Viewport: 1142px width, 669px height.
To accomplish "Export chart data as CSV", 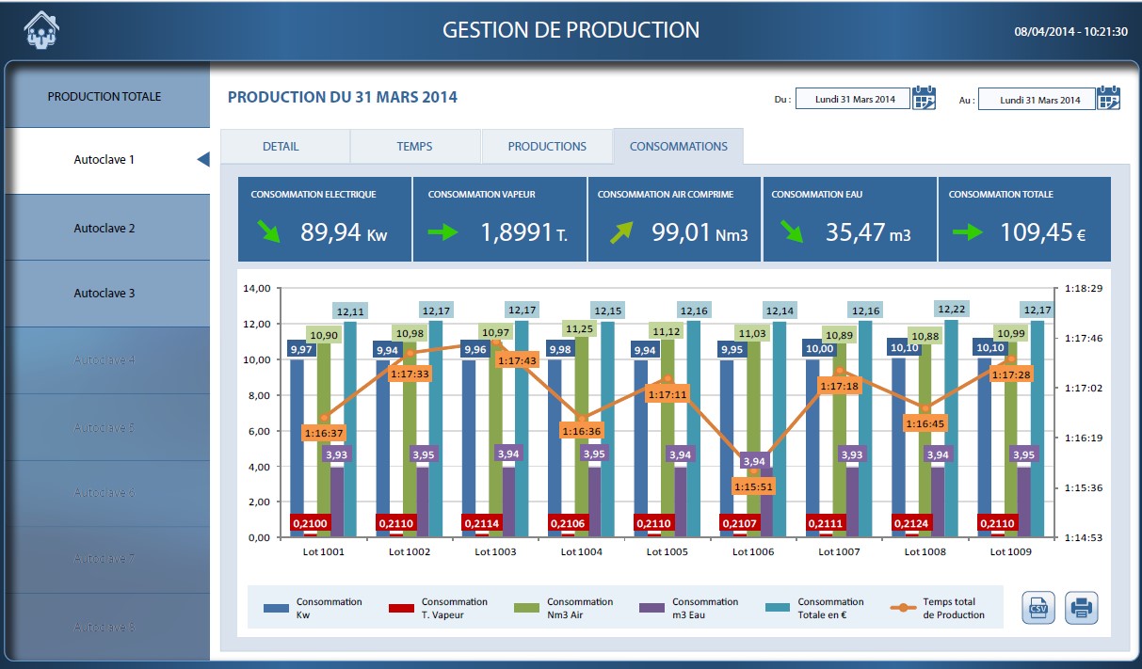I will tap(1039, 608).
